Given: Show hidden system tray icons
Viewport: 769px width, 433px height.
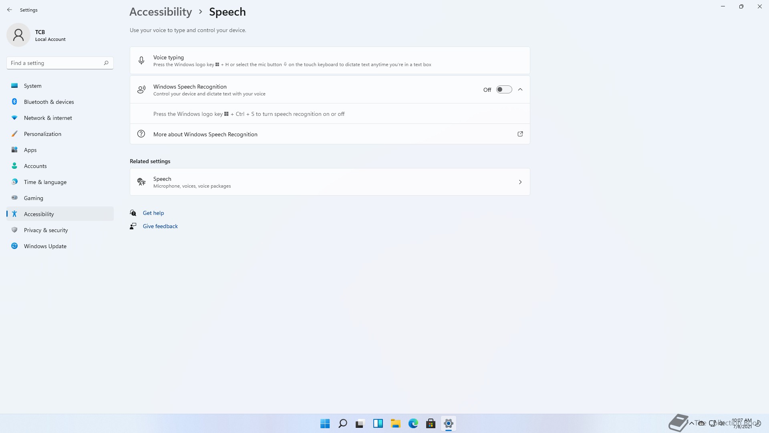Looking at the screenshot, I should click(692, 423).
